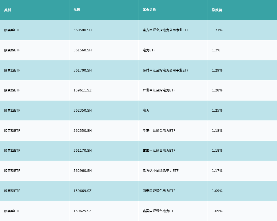Select the 1.29% change value

click(217, 70)
